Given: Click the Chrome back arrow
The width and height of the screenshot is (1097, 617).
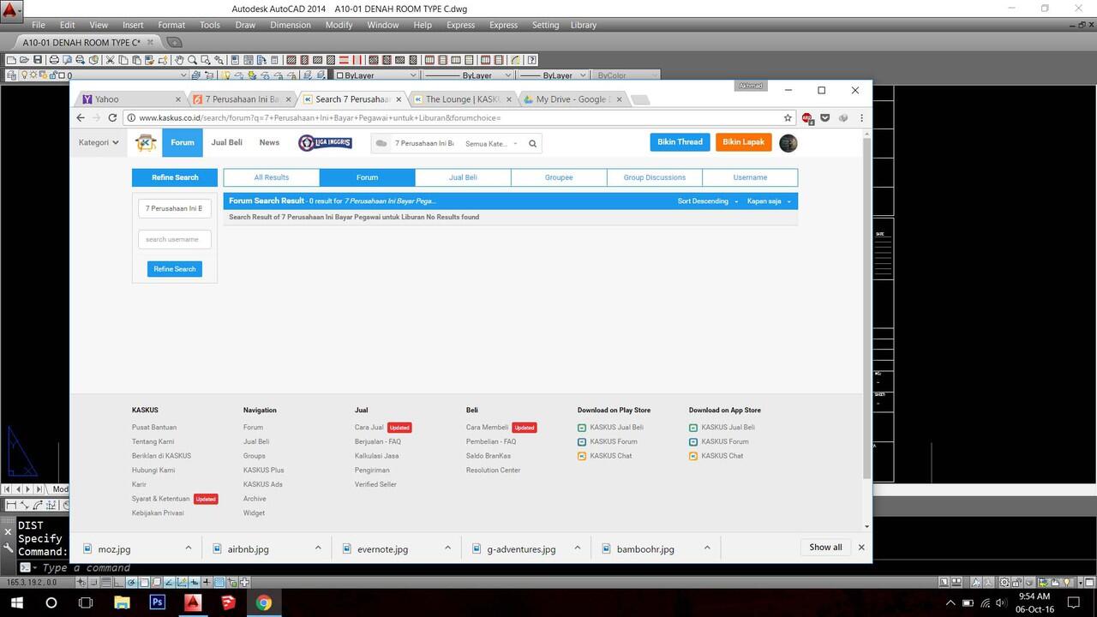Looking at the screenshot, I should [x=81, y=117].
